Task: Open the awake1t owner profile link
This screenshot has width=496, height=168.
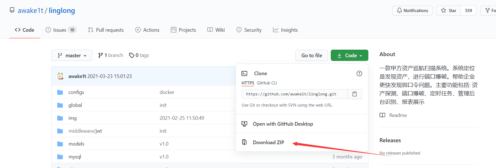Action: tap(30, 10)
